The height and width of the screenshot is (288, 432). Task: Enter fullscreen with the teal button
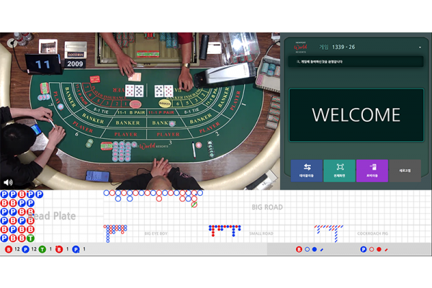339,171
